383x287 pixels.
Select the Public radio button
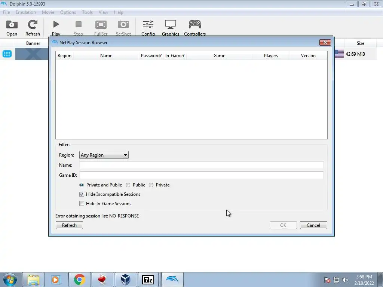tap(128, 185)
